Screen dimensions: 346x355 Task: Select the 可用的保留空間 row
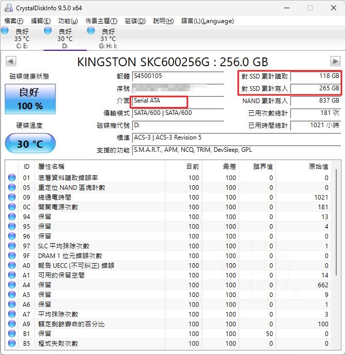[168, 275]
